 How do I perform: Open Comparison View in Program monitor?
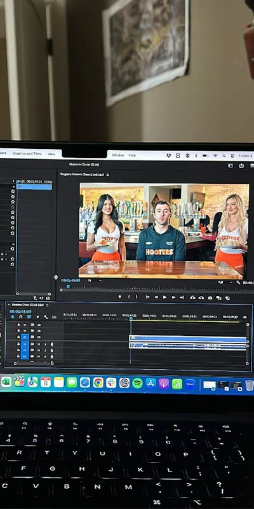tap(218, 298)
